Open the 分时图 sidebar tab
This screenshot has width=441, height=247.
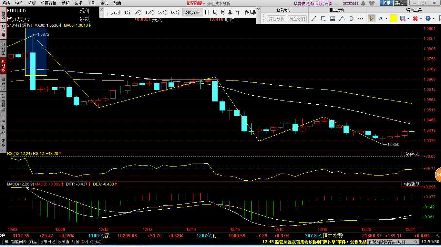3,48
